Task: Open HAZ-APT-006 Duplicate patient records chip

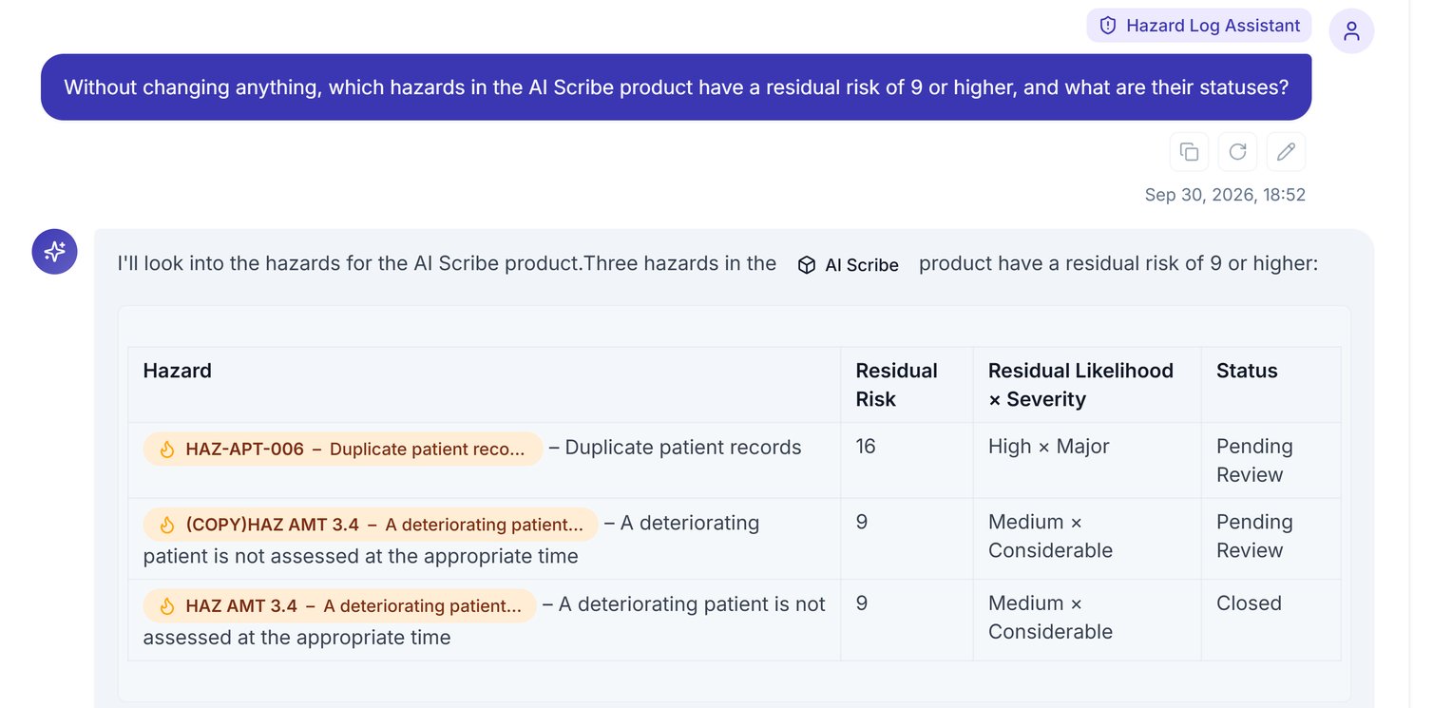Action: point(343,450)
